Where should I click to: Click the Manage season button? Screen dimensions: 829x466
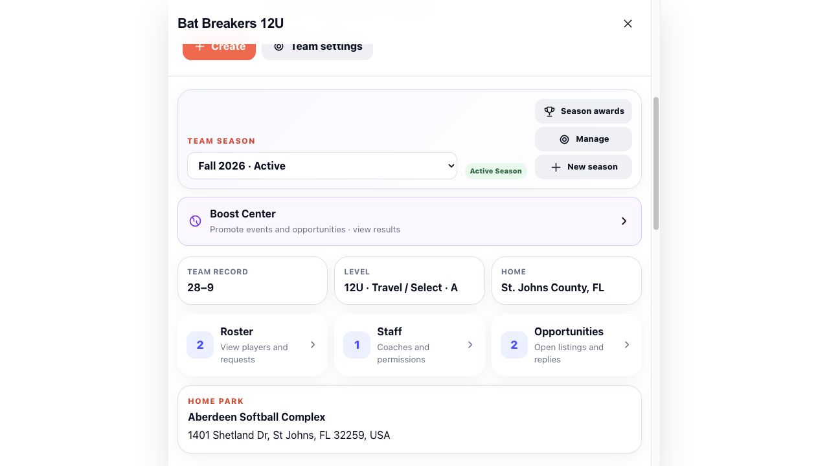tap(584, 139)
